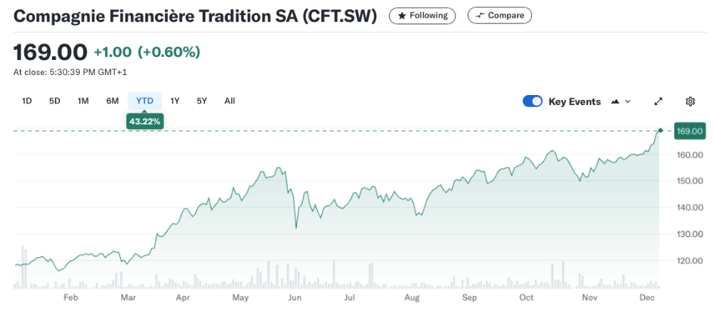Click the green dot at latest price
The width and height of the screenshot is (714, 312).
click(660, 131)
